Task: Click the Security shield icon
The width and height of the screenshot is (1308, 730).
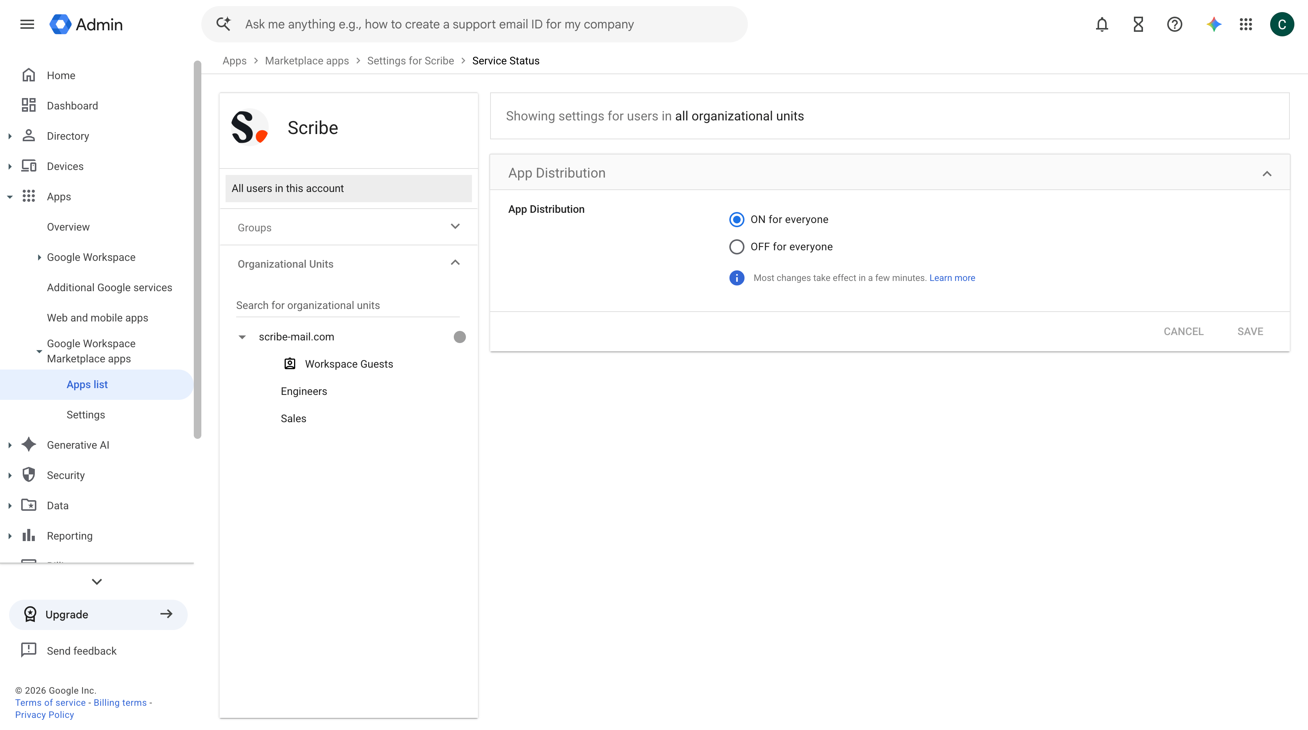Action: [28, 475]
